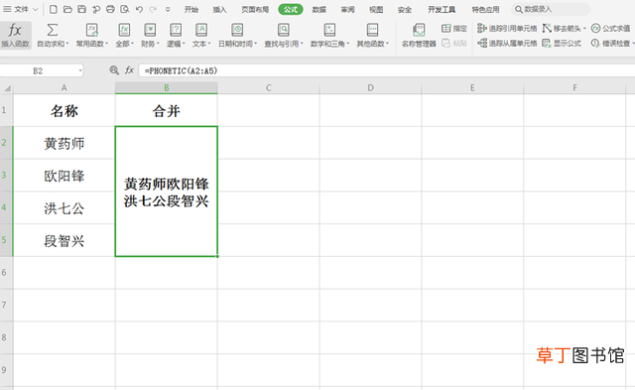Viewport: 635px width, 390px height.
Task: Open the Name Box dropdown arrow
Action: pos(80,70)
